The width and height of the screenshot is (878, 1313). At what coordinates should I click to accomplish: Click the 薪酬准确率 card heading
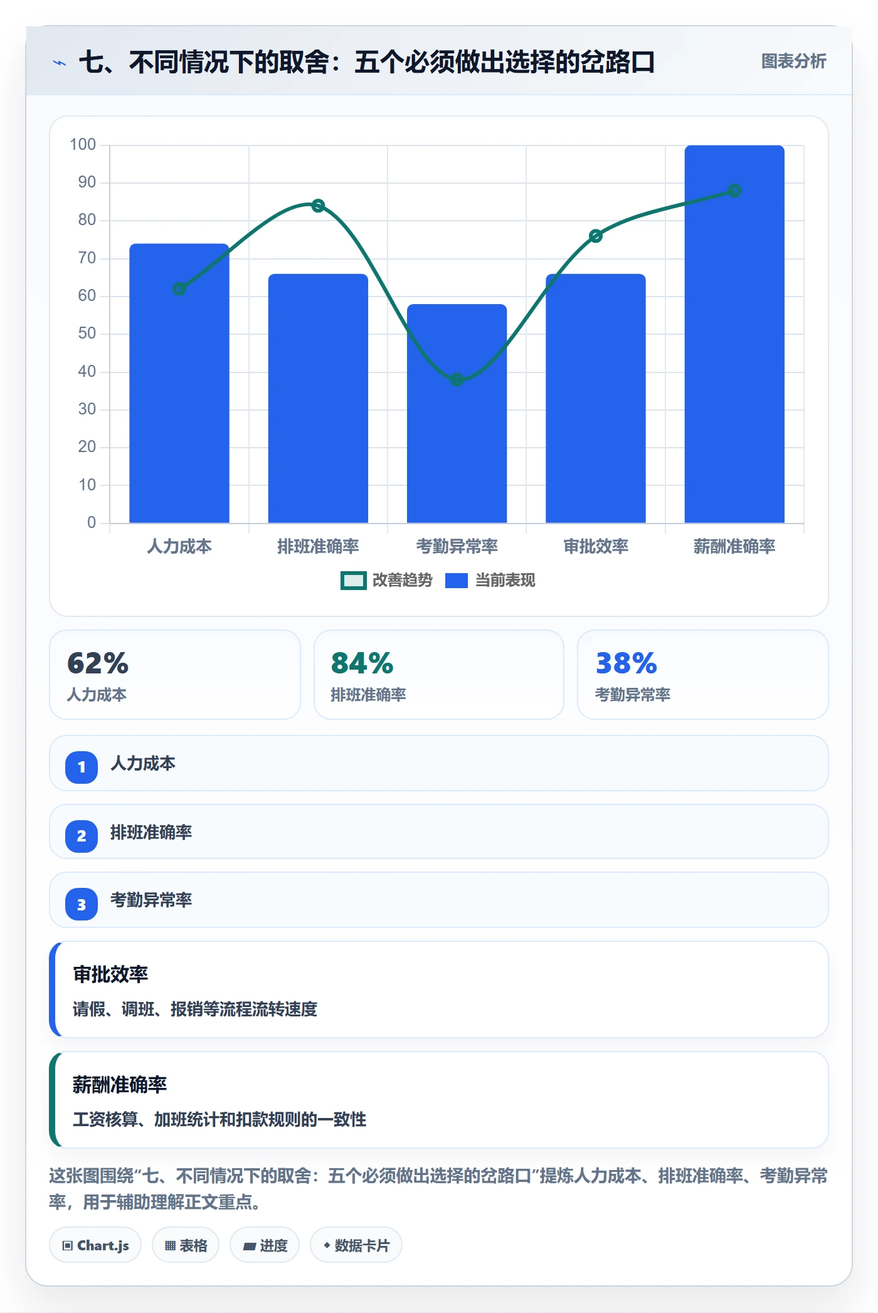(x=120, y=1085)
